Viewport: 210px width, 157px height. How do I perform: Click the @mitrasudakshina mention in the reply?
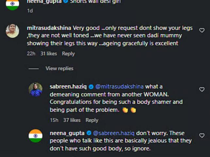pos(120,86)
